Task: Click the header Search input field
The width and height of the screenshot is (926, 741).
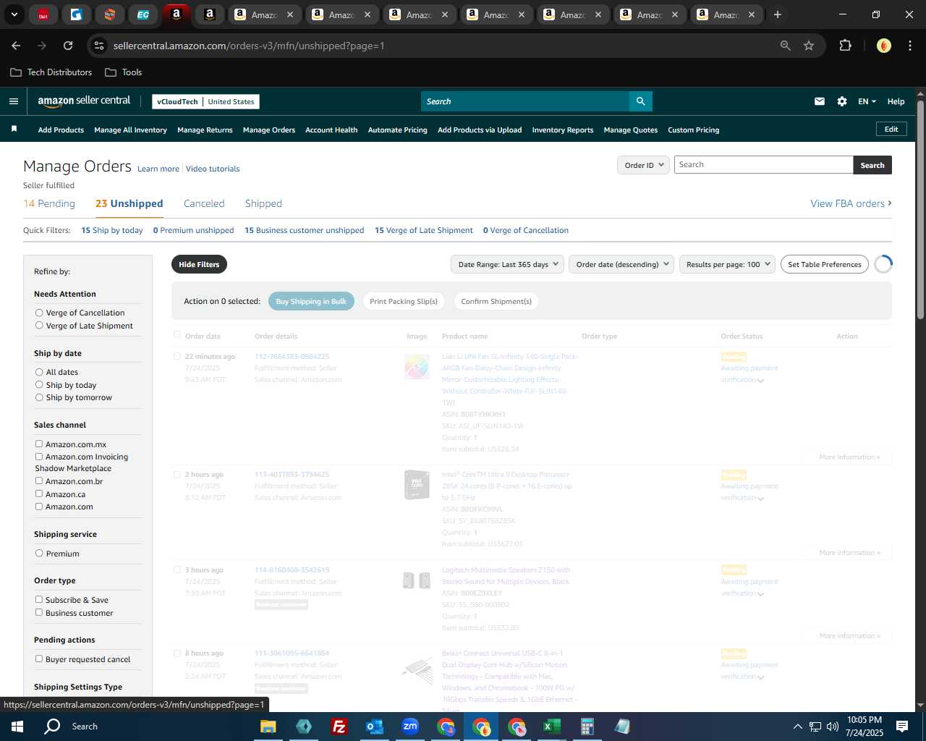Action: point(525,101)
